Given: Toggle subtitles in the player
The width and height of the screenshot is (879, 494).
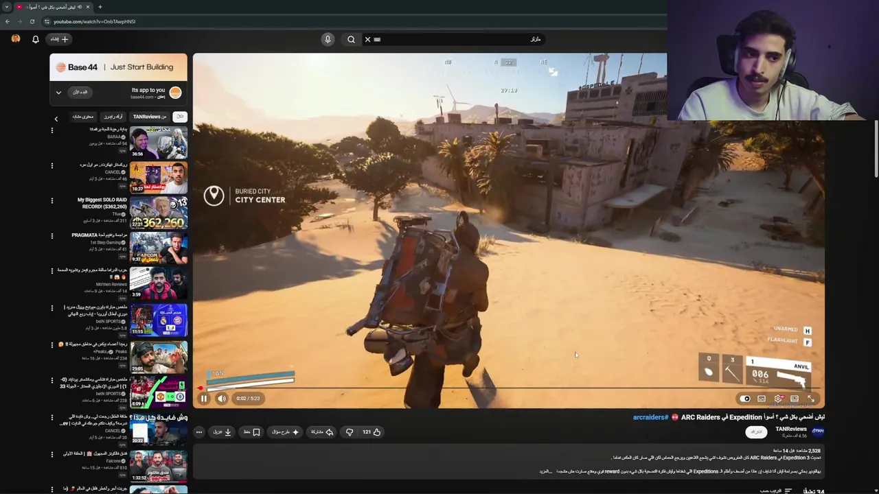Looking at the screenshot, I should point(762,399).
